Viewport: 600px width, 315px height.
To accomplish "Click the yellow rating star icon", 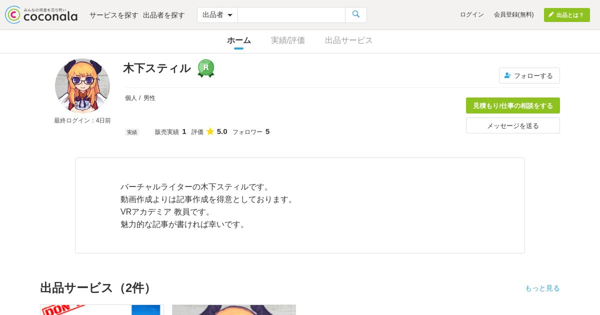I will tap(210, 131).
